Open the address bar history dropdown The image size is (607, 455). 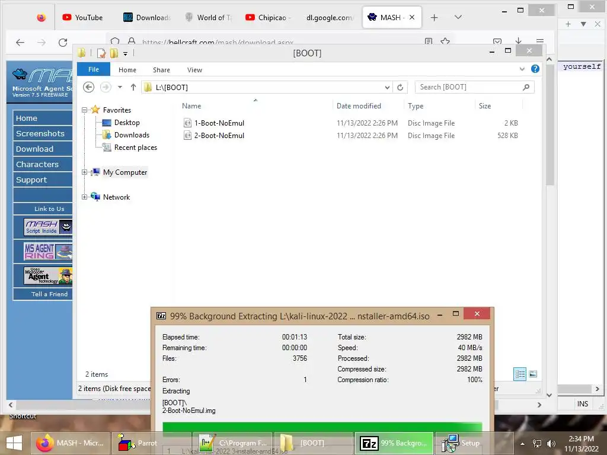[x=387, y=88]
